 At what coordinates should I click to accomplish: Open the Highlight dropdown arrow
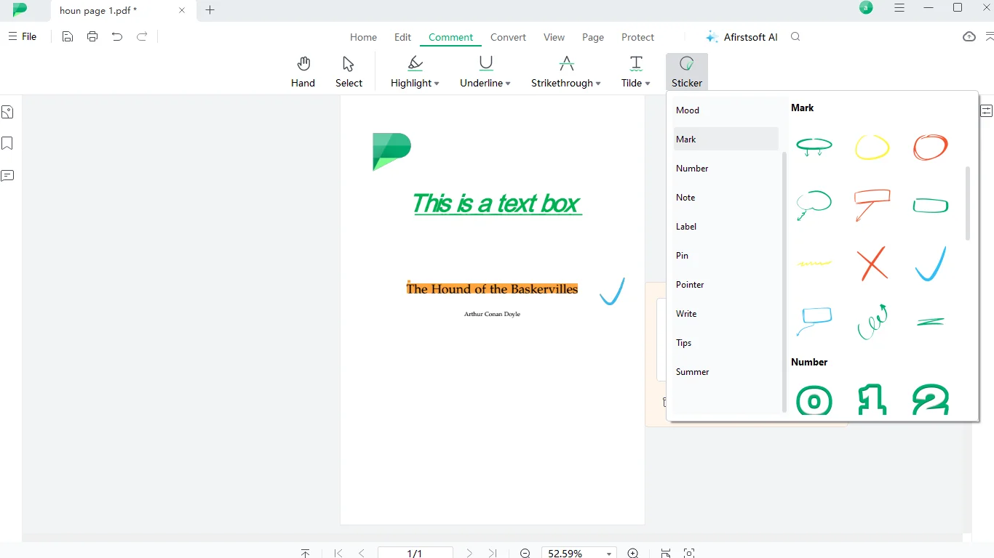[437, 84]
